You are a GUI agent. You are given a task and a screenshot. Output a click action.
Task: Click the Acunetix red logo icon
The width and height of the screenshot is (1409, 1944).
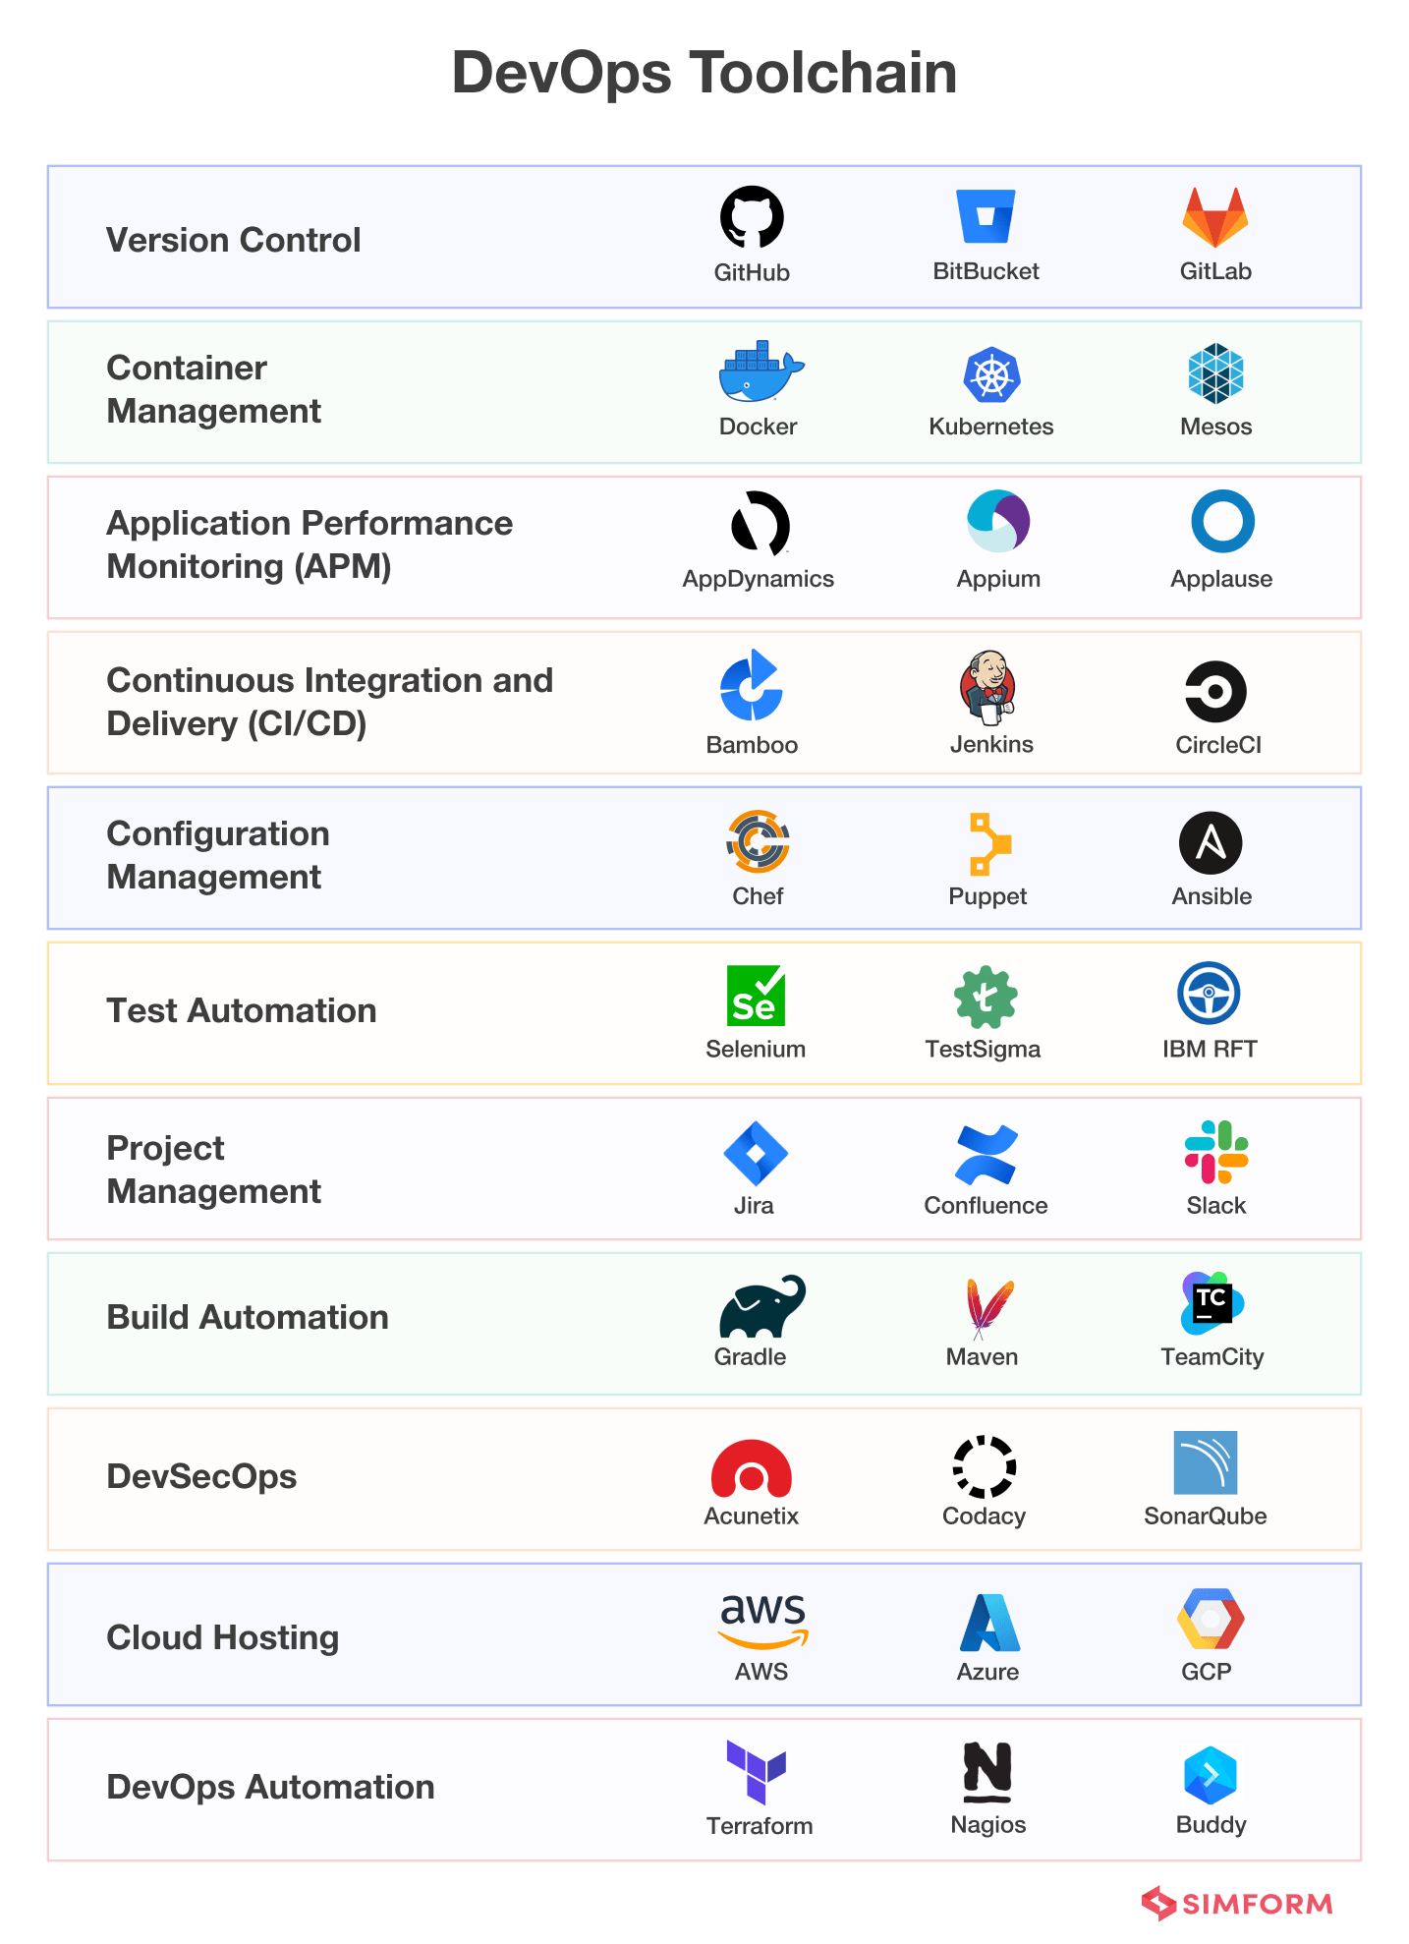tap(752, 1468)
